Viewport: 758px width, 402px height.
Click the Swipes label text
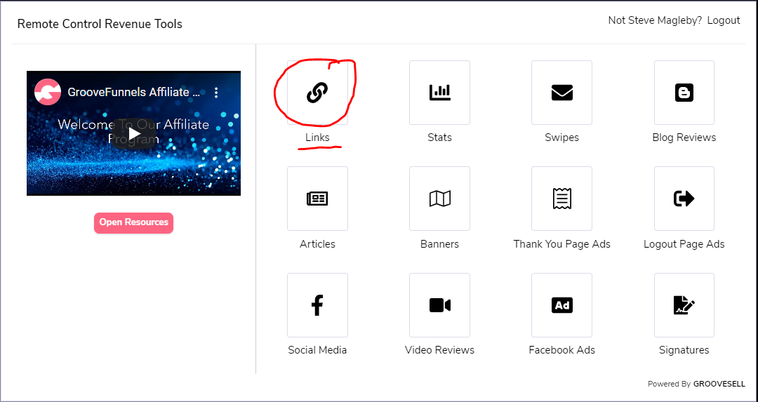[x=561, y=138]
